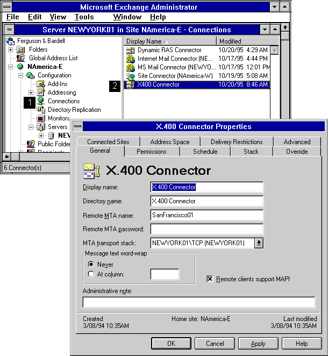This screenshot has height=356, width=328.
Task: Open the File menu
Action: pyautogui.click(x=12, y=17)
